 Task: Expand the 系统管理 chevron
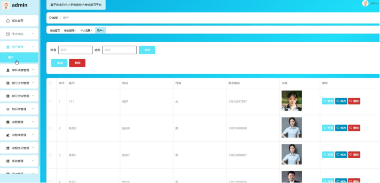(33, 161)
